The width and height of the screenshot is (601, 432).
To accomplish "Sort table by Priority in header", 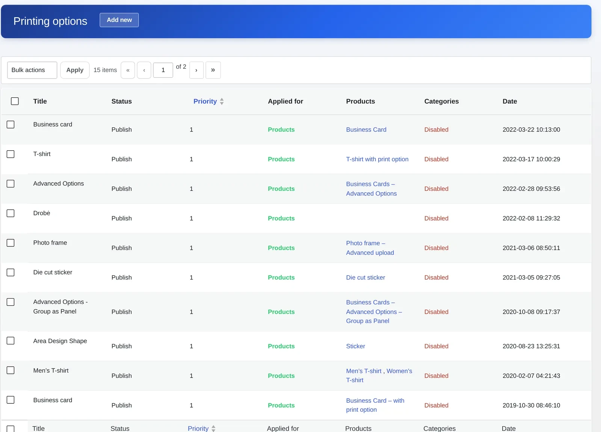I will click(205, 101).
